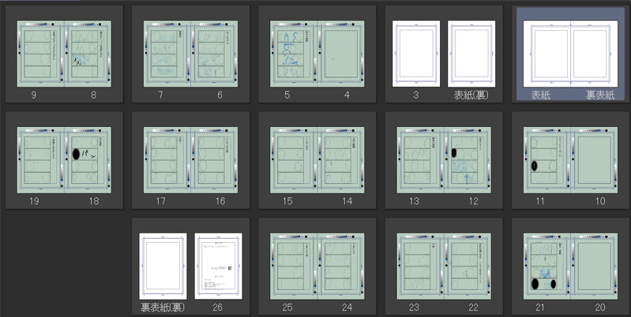Open the page 24 thumbnail
Image resolution: width=631 pixels, height=317 pixels.
point(341,266)
